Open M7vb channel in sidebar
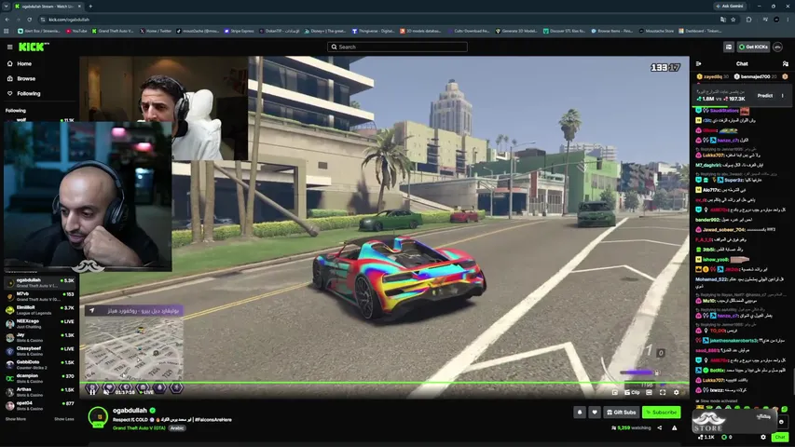 tap(39, 296)
